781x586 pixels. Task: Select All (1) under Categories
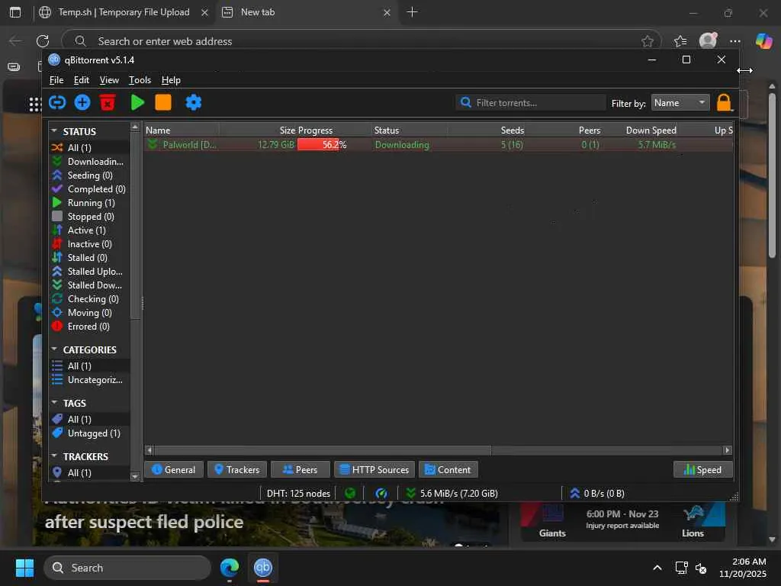coord(89,365)
